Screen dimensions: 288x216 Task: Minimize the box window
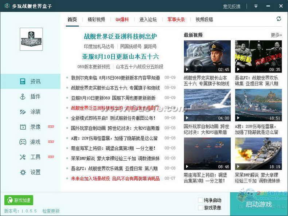tap(268, 6)
